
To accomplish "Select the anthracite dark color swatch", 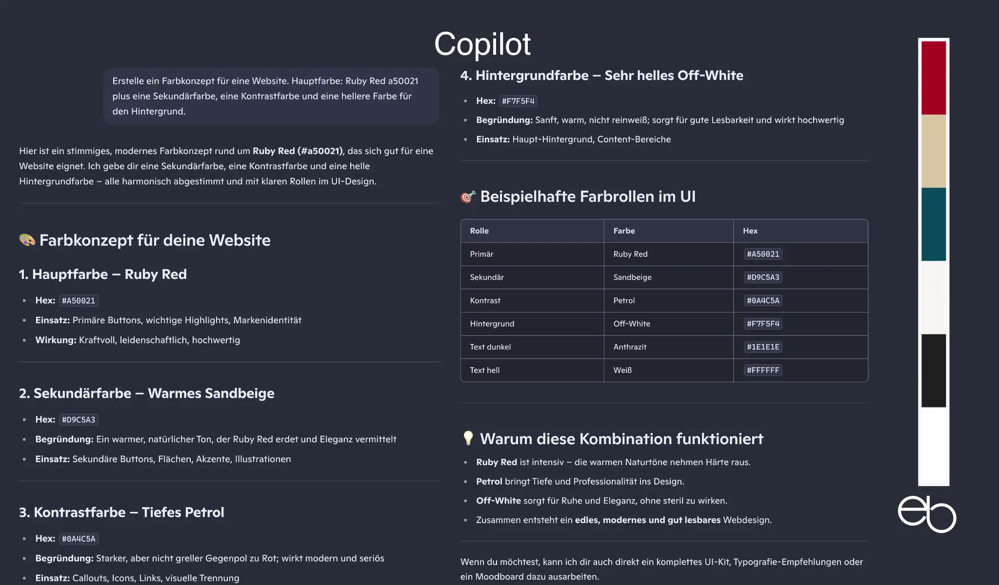I will coord(933,370).
